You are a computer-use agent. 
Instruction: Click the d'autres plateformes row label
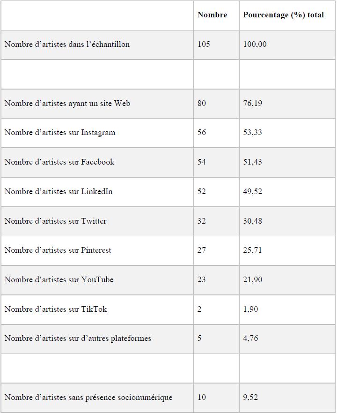78,339
